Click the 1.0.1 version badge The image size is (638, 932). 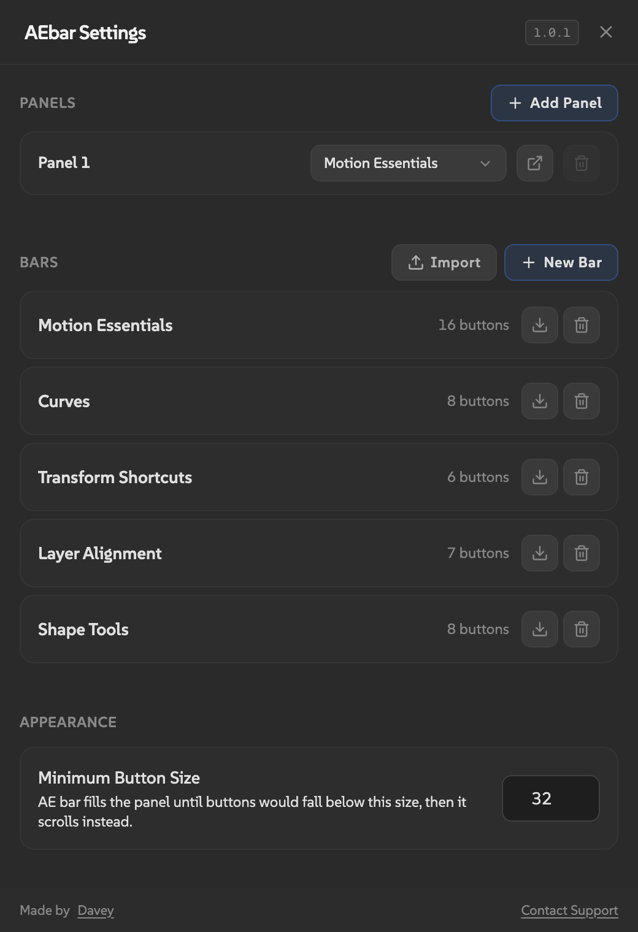[550, 32]
